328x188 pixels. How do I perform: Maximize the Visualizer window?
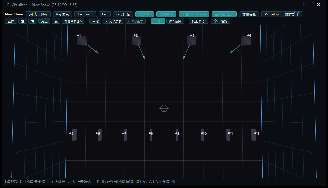point(305,5)
